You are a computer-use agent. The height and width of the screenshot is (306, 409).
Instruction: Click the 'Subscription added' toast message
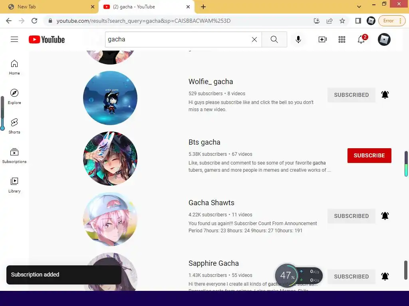[x=64, y=275]
